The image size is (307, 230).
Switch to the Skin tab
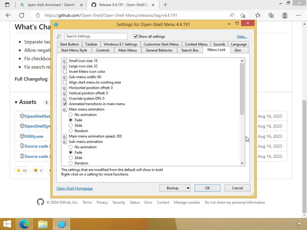[238, 50]
